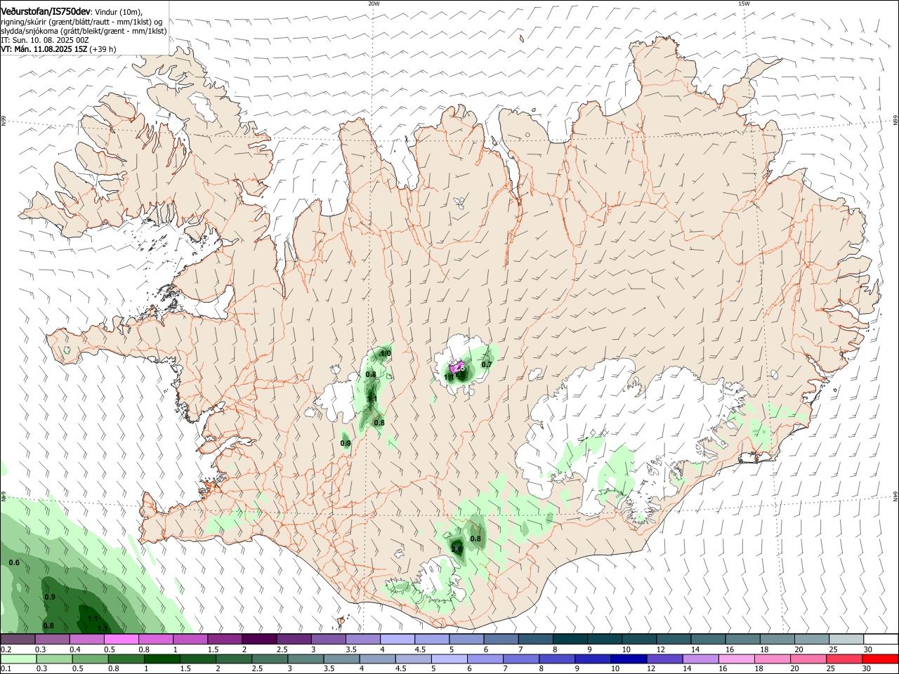This screenshot has width=899, height=674.
Task: Click the '30' label in the lower legend row
Action: [x=867, y=668]
